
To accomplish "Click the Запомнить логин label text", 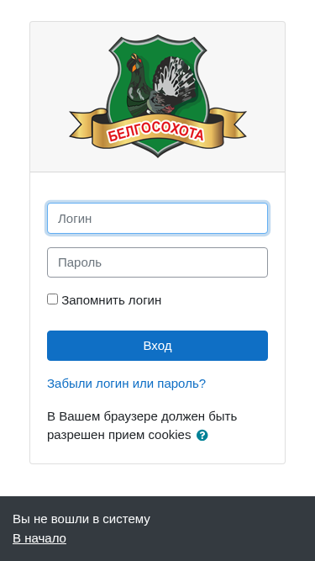I will click(112, 300).
